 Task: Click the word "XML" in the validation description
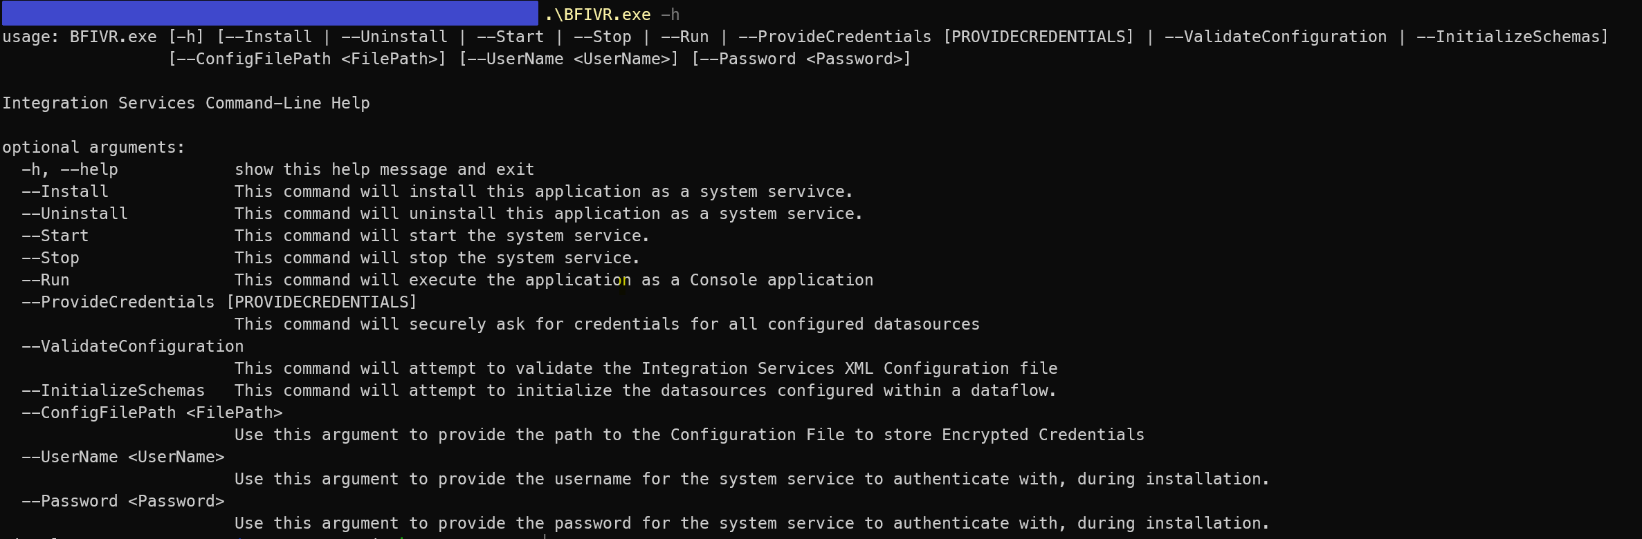pos(859,368)
